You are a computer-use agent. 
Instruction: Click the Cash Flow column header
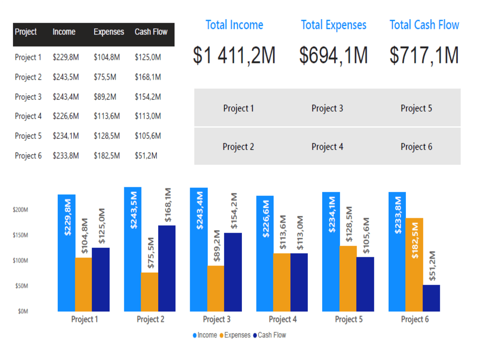click(151, 32)
